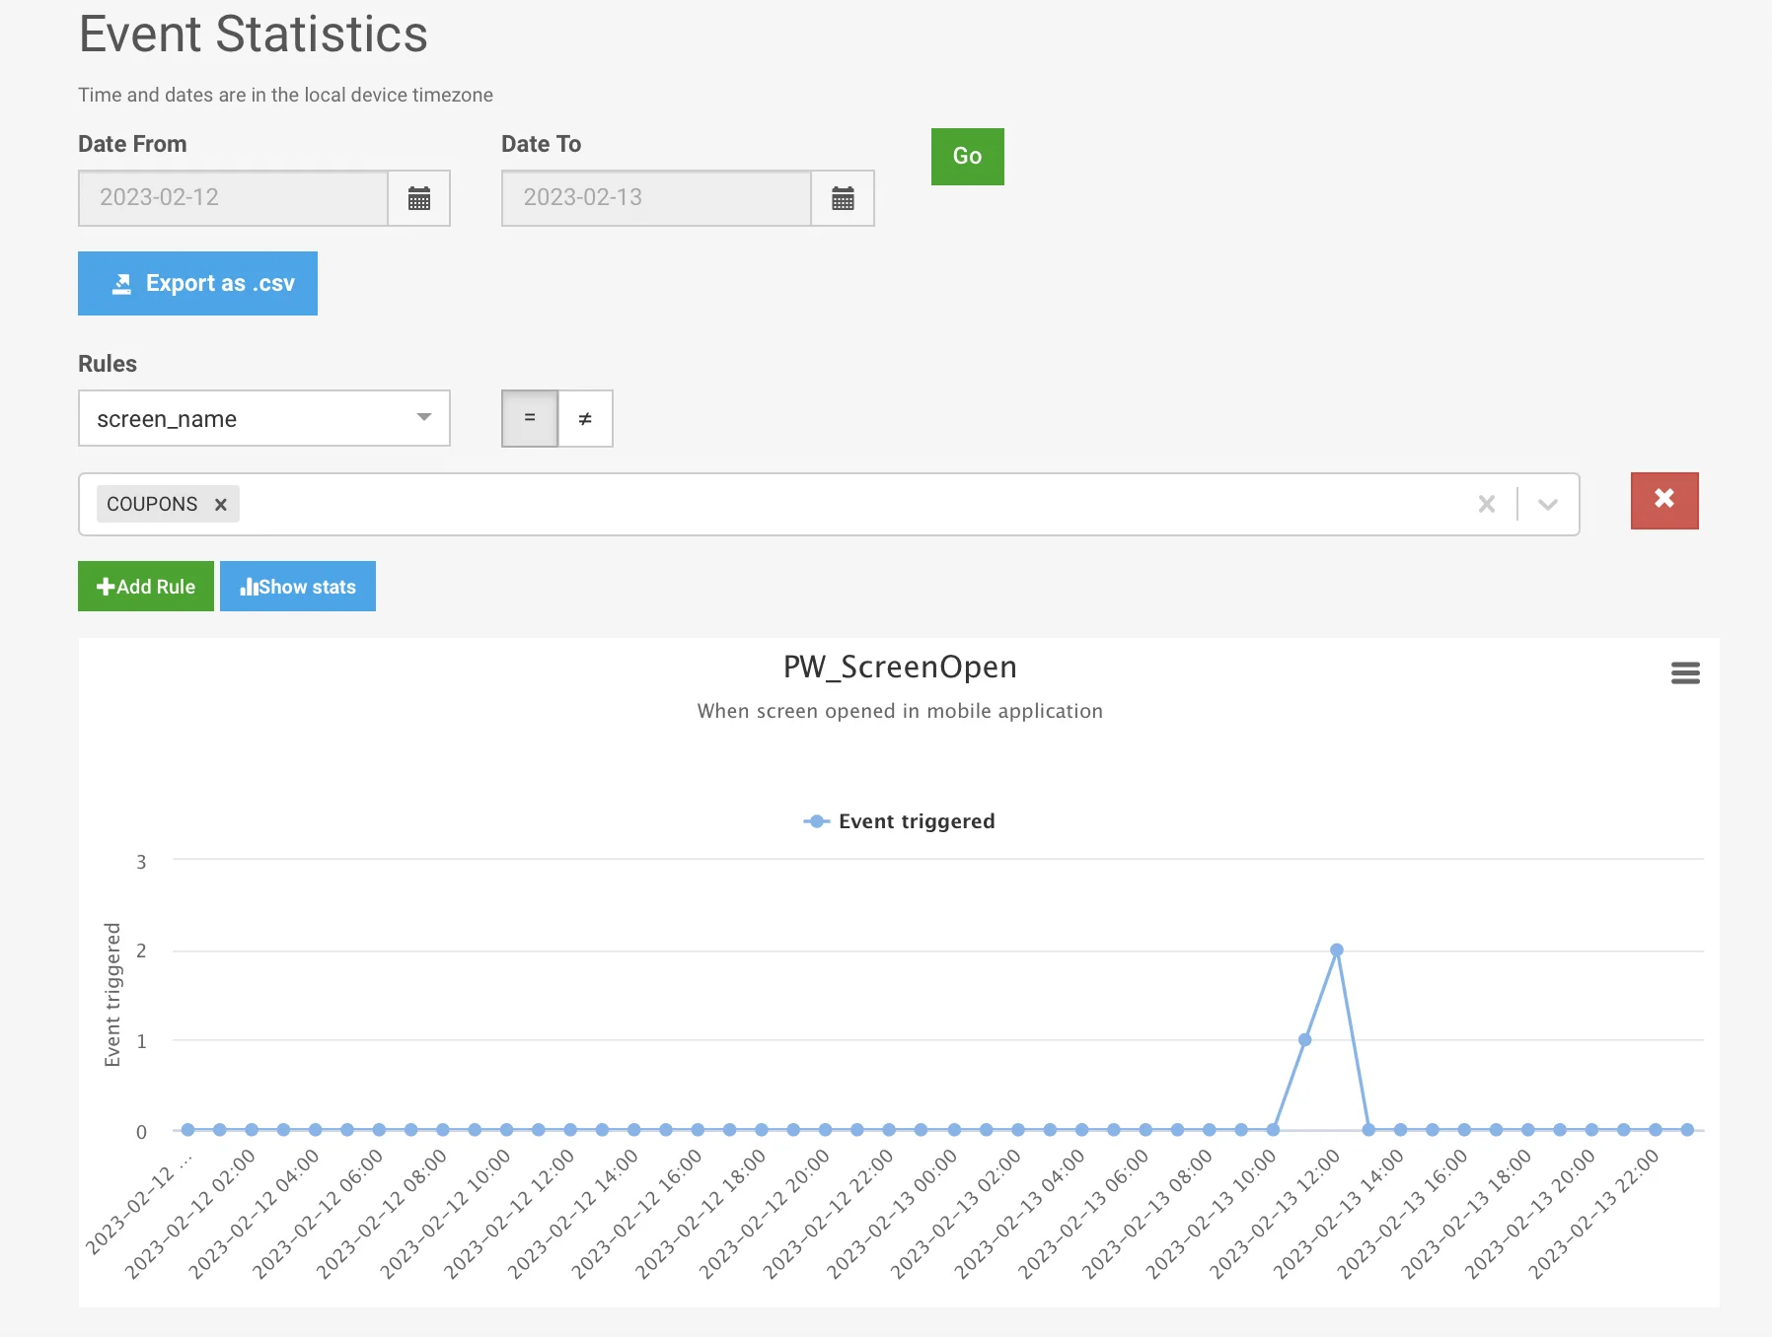Click the Date From input field
The image size is (1772, 1337).
click(234, 198)
